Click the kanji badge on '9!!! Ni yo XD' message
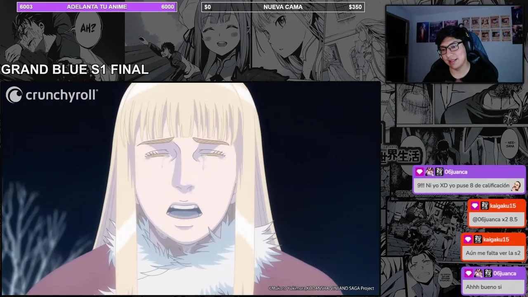This screenshot has height=297, width=528. [439, 172]
